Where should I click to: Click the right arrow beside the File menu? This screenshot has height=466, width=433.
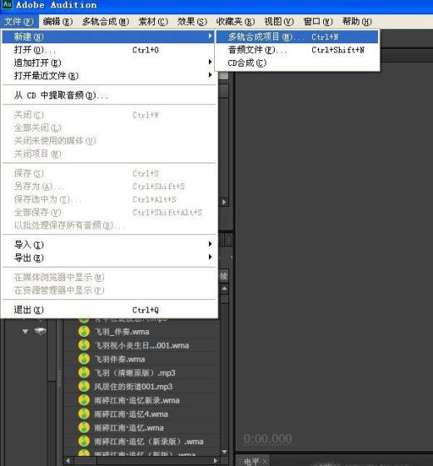click(x=224, y=202)
